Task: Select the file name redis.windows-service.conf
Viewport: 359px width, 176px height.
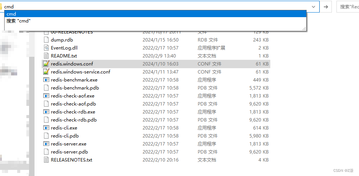Action: (x=80, y=72)
